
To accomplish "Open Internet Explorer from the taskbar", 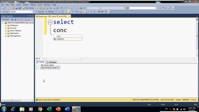I will coord(13,109).
